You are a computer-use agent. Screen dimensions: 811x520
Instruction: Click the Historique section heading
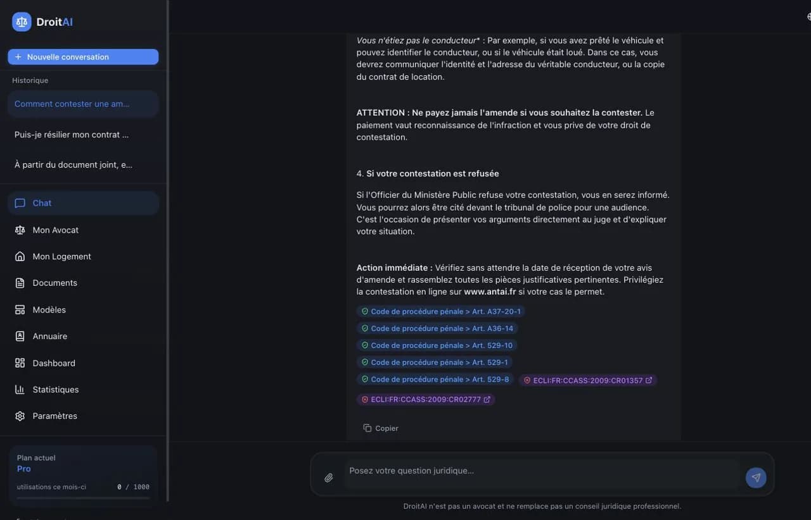pos(30,80)
